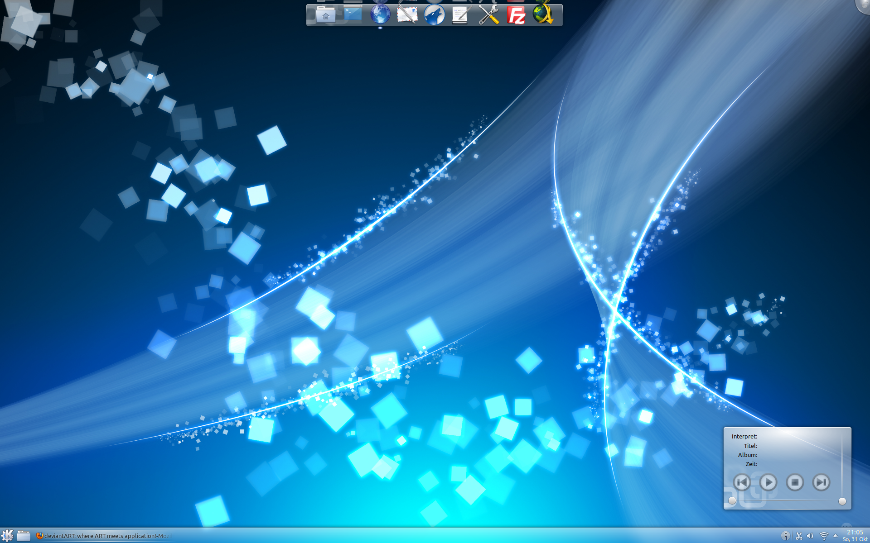Open the download manager globe-arrow icon
This screenshot has height=543, width=870.
(x=543, y=14)
